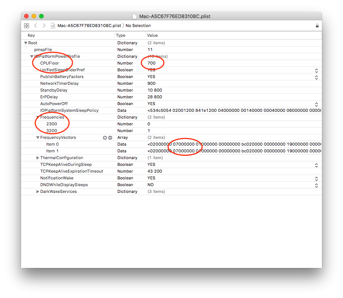Toggle UnifiedSleepSliderPref boolean value stepper
Screen dimensions: 343x298
pyautogui.click(x=316, y=70)
